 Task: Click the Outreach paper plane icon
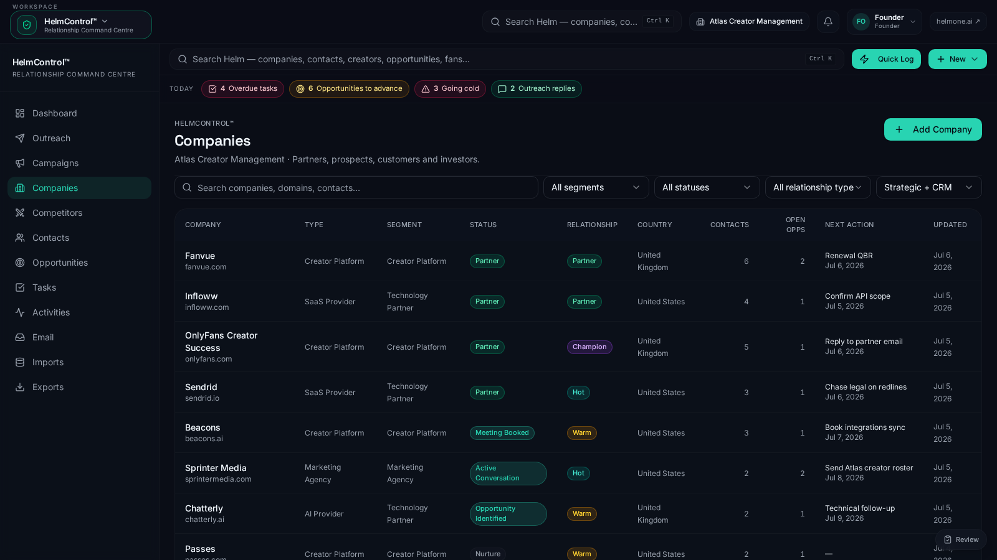coord(20,138)
